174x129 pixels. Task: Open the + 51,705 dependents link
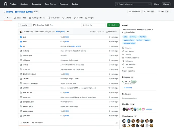click(x=149, y=109)
